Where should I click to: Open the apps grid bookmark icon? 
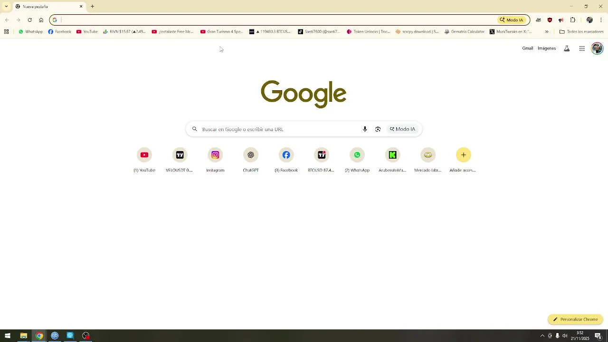[x=6, y=32]
